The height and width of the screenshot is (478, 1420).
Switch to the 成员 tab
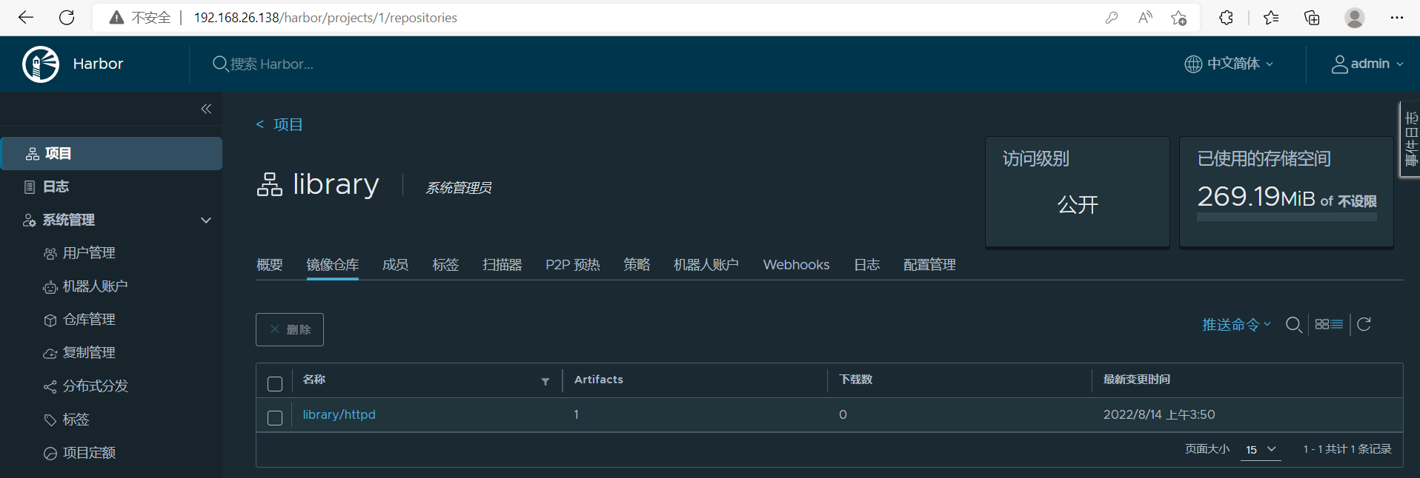(396, 265)
